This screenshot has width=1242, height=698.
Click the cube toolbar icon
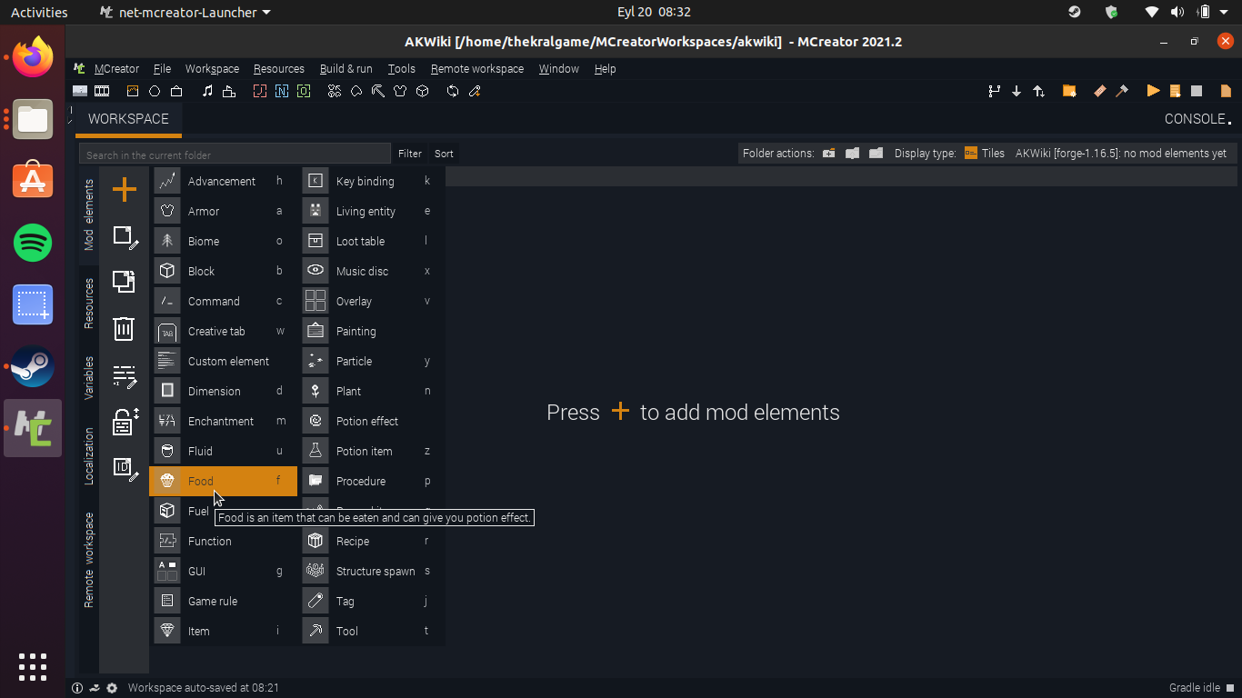(x=422, y=91)
